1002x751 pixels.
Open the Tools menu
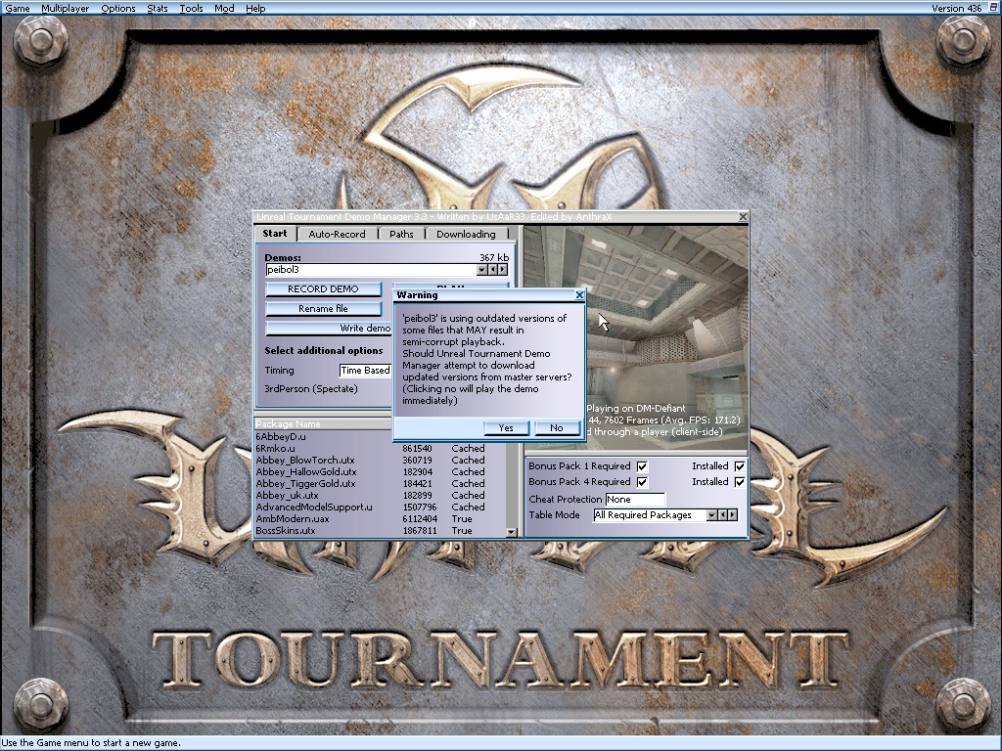191,8
